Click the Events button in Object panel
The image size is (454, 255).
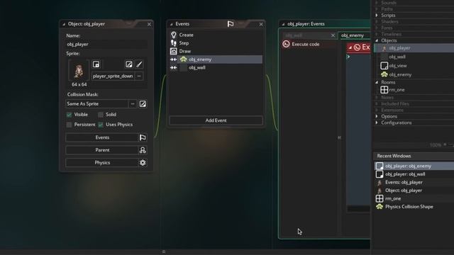[x=102, y=137]
